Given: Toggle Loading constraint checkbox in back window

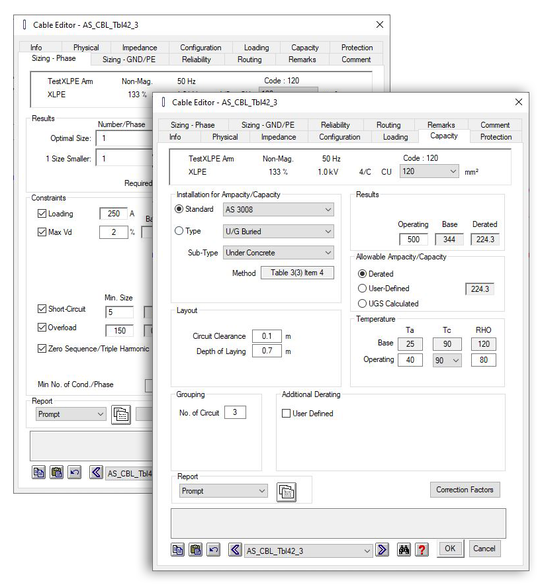Looking at the screenshot, I should (42, 213).
